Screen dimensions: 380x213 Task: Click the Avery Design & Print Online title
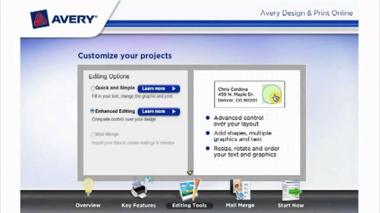(x=306, y=13)
